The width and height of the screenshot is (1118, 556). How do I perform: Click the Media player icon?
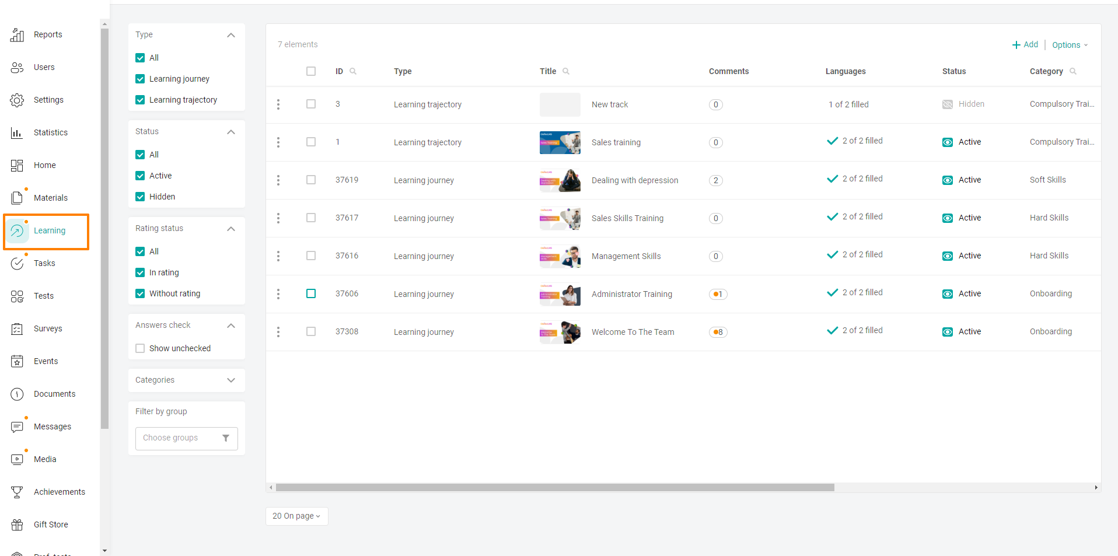17,460
